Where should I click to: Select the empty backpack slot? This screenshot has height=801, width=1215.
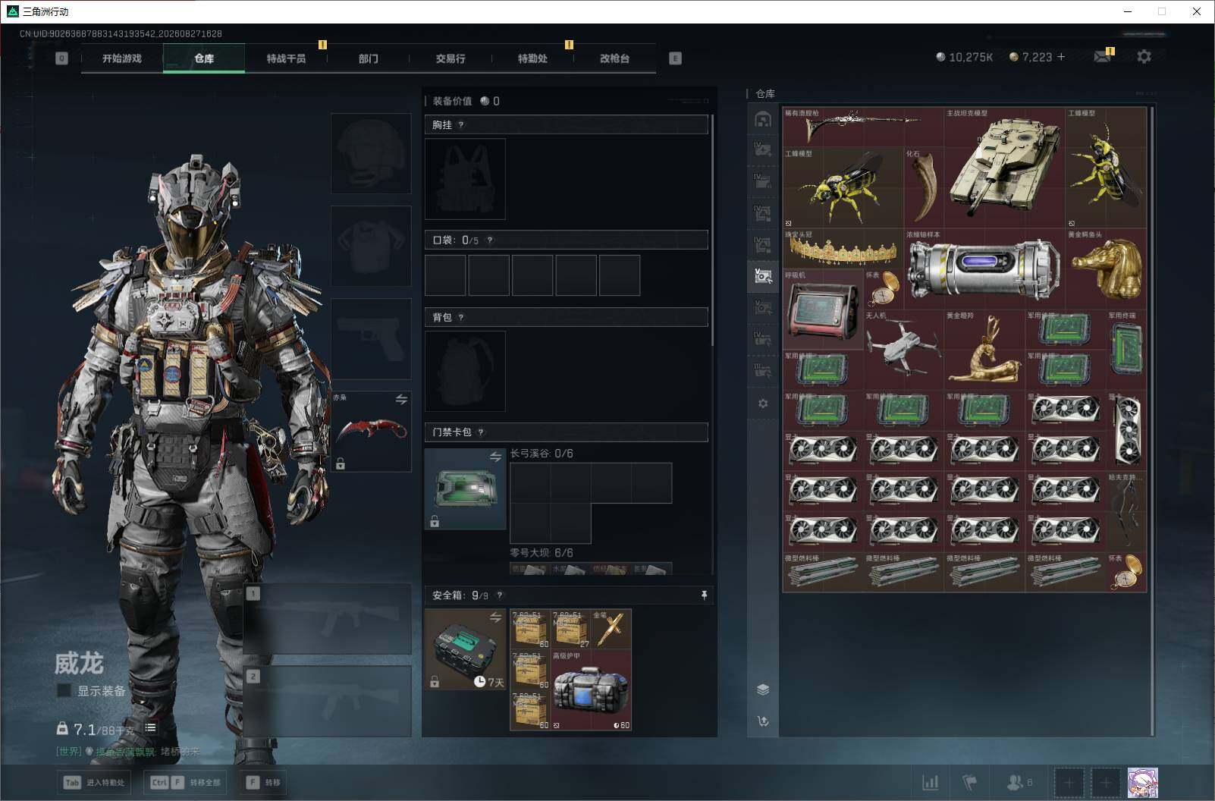pyautogui.click(x=465, y=372)
